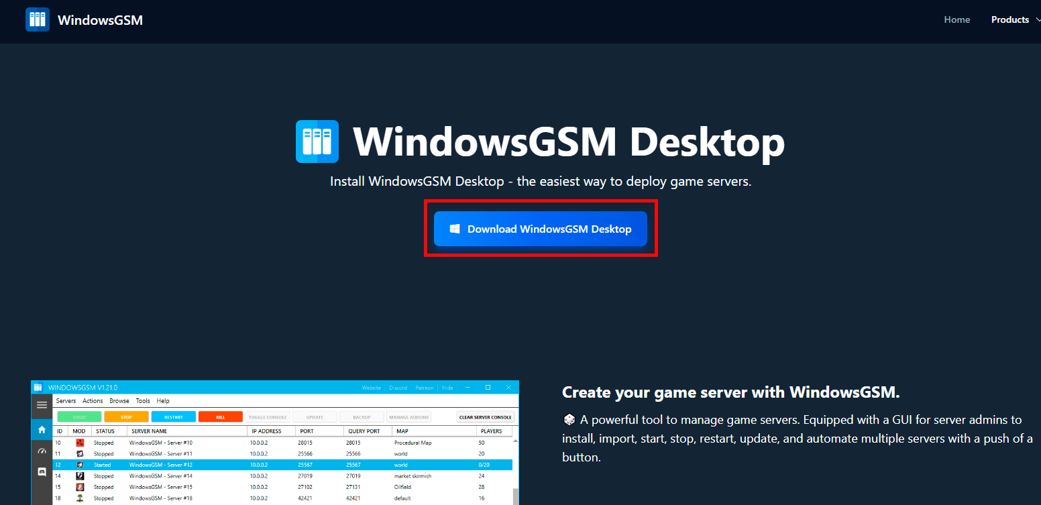Expand the Products dropdown in the navigation
The height and width of the screenshot is (505, 1041).
[1015, 19]
